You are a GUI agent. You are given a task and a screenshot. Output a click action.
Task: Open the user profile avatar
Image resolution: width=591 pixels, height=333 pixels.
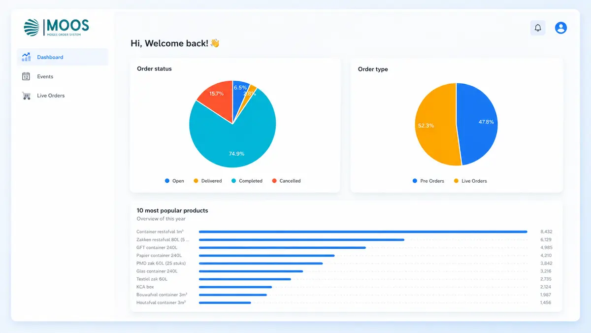(561, 28)
